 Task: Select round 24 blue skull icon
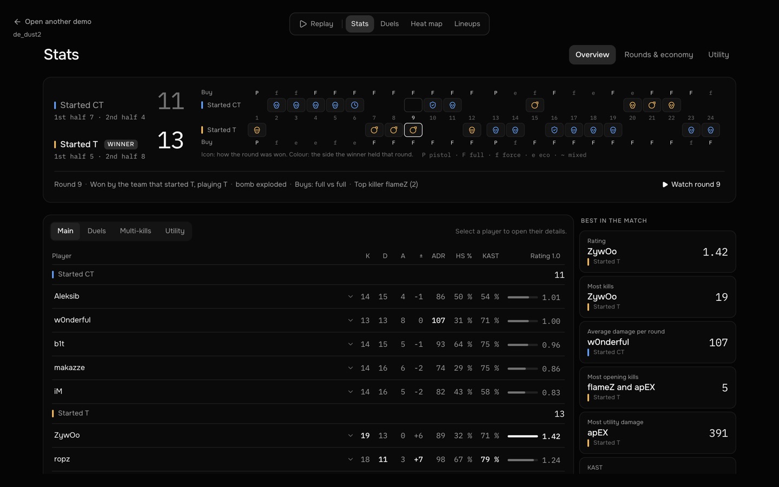[710, 130]
